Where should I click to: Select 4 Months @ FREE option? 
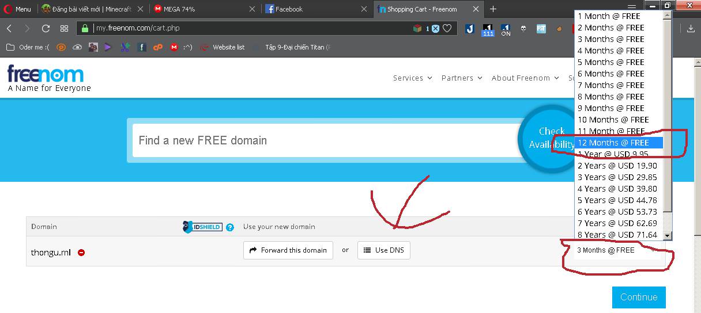(619, 51)
